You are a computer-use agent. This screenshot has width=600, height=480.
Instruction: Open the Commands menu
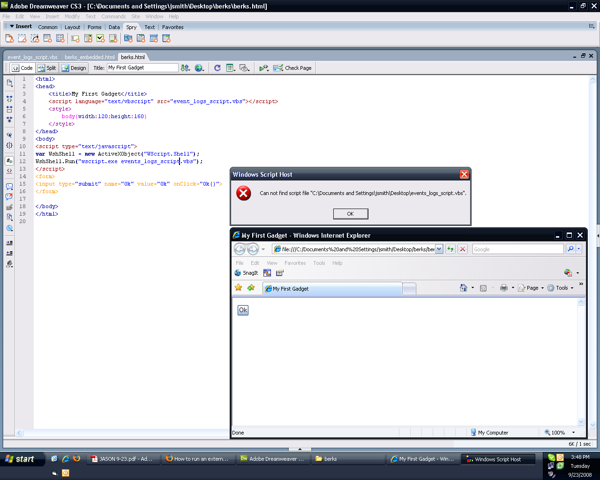click(113, 16)
